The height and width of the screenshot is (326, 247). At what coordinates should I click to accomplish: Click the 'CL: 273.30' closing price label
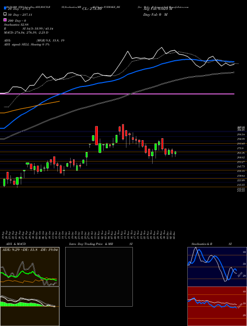[x=92, y=9]
